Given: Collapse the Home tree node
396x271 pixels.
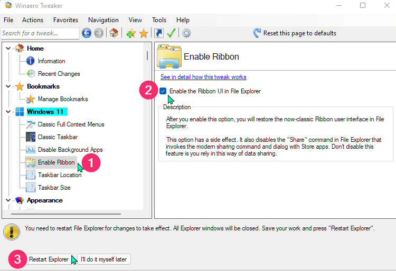Looking at the screenshot, I should point(8,48).
